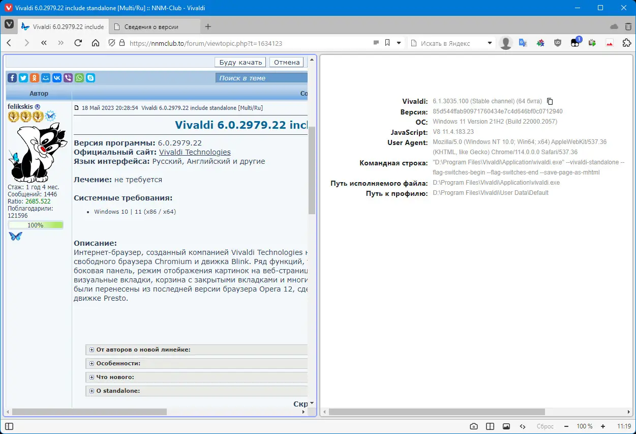This screenshot has height=434, width=636.
Task: Open the extensions puzzle menu
Action: click(627, 43)
